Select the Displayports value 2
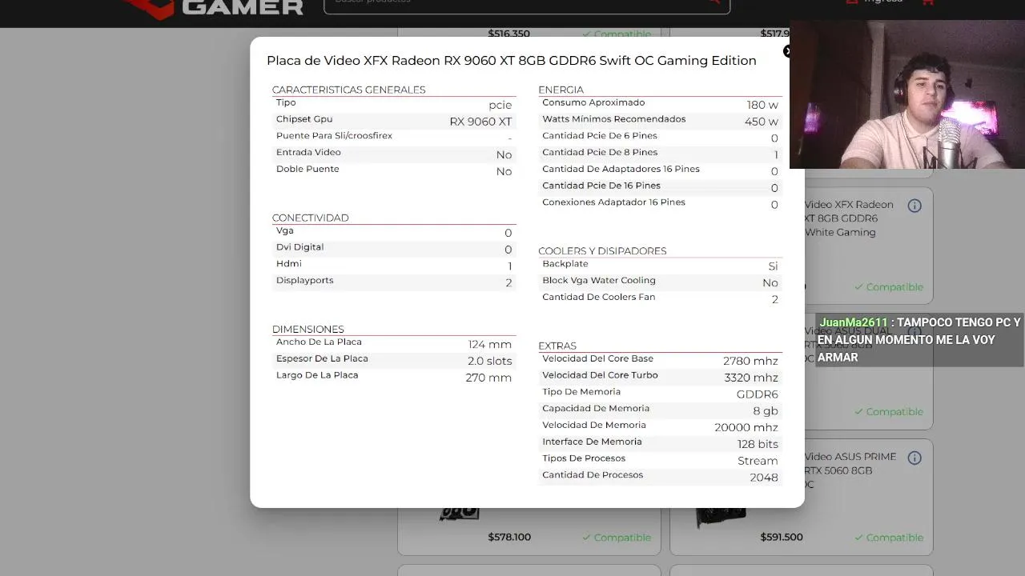Screen dimensions: 1025x576 pos(508,282)
